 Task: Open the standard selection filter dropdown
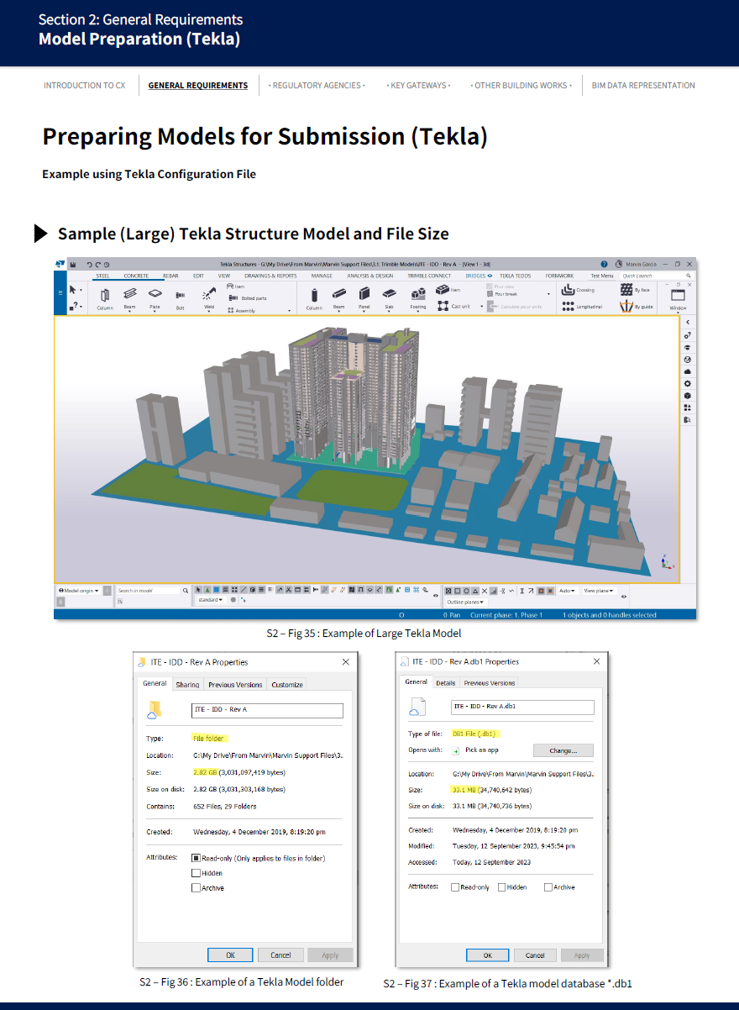click(x=209, y=600)
